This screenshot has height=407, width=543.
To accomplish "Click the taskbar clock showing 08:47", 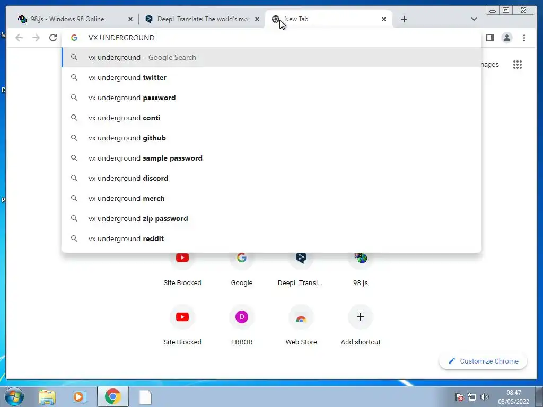I will tap(513, 397).
